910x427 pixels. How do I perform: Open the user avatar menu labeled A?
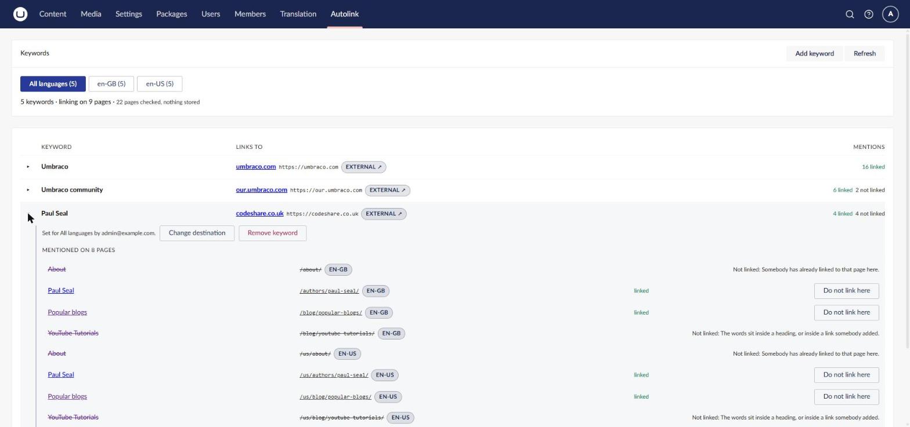pos(890,14)
